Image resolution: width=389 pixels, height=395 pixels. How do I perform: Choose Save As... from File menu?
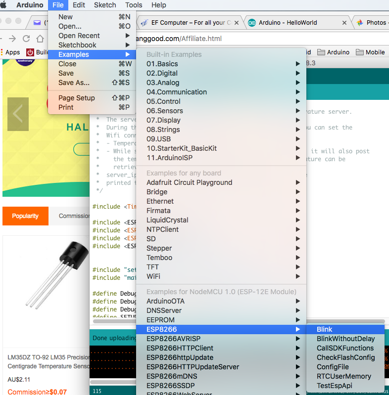pyautogui.click(x=92, y=83)
